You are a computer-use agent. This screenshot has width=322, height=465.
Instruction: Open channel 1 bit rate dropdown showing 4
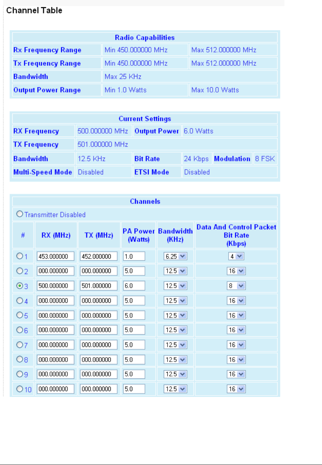click(236, 256)
